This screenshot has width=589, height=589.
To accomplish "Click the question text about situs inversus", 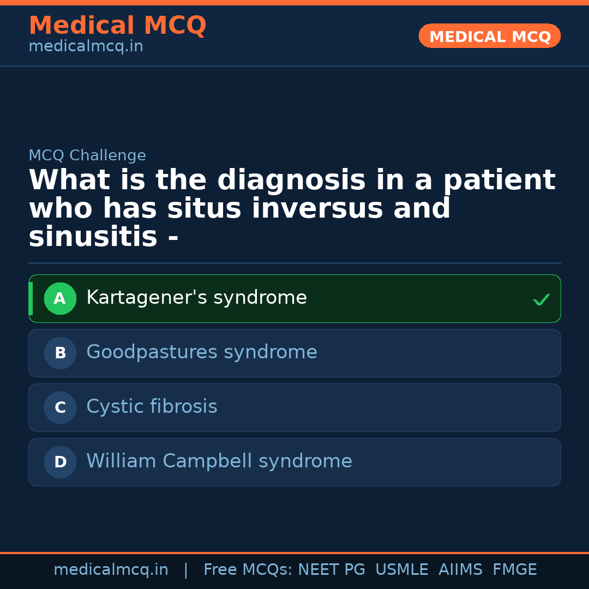I will pyautogui.click(x=292, y=207).
